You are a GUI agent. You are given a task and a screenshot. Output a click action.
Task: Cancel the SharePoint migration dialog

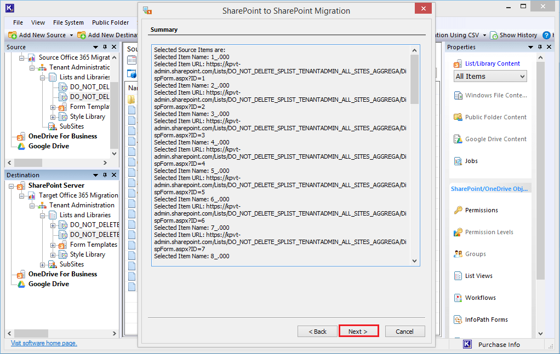point(404,331)
